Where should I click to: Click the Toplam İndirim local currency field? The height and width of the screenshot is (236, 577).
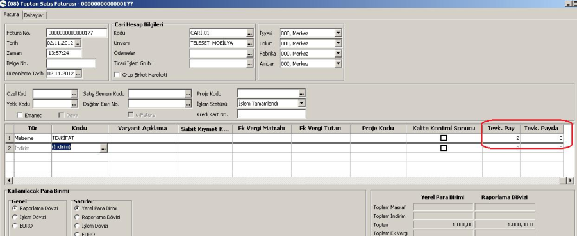pyautogui.click(x=443, y=216)
